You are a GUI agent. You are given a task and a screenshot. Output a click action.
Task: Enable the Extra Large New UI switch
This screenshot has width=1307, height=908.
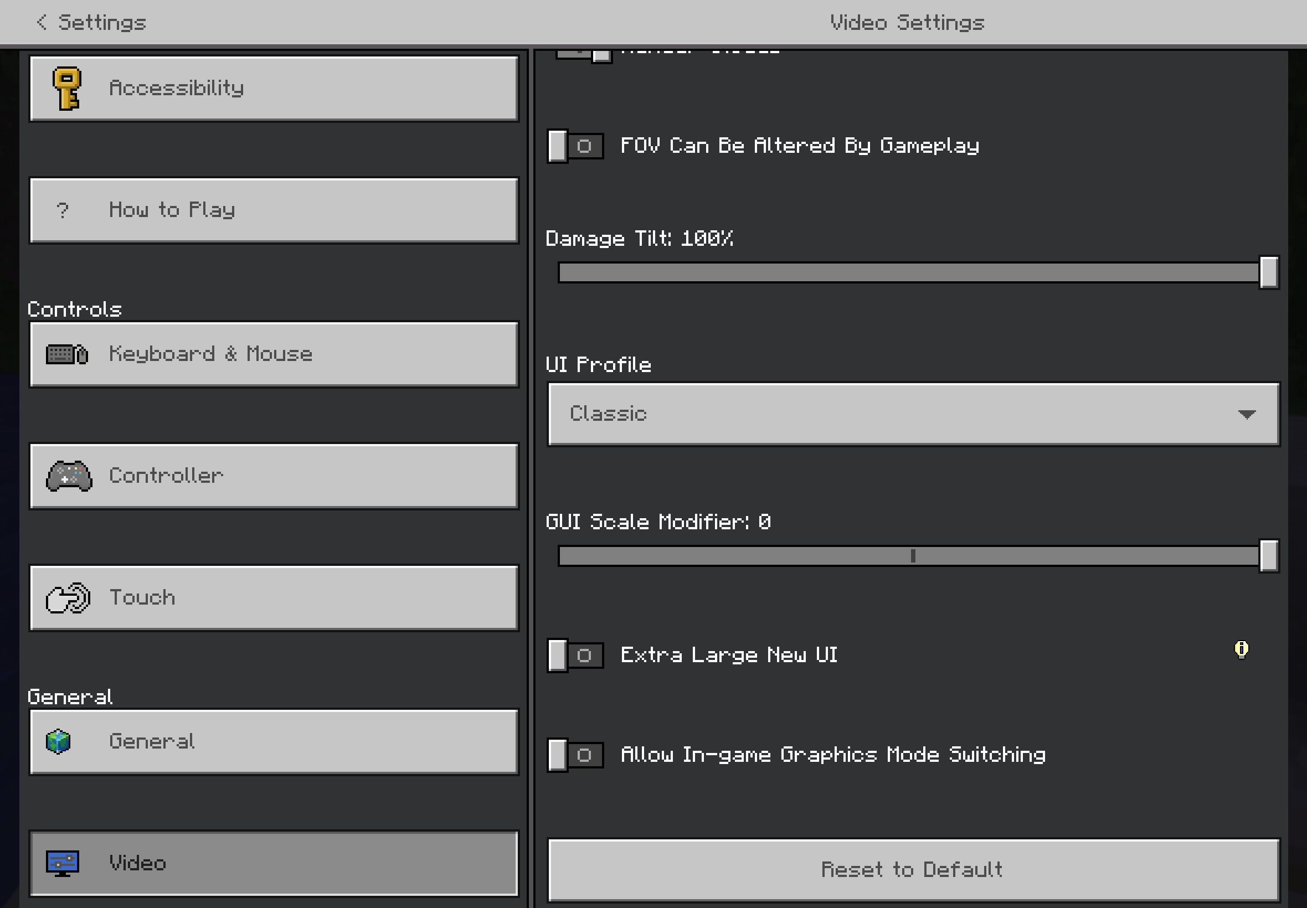[575, 656]
